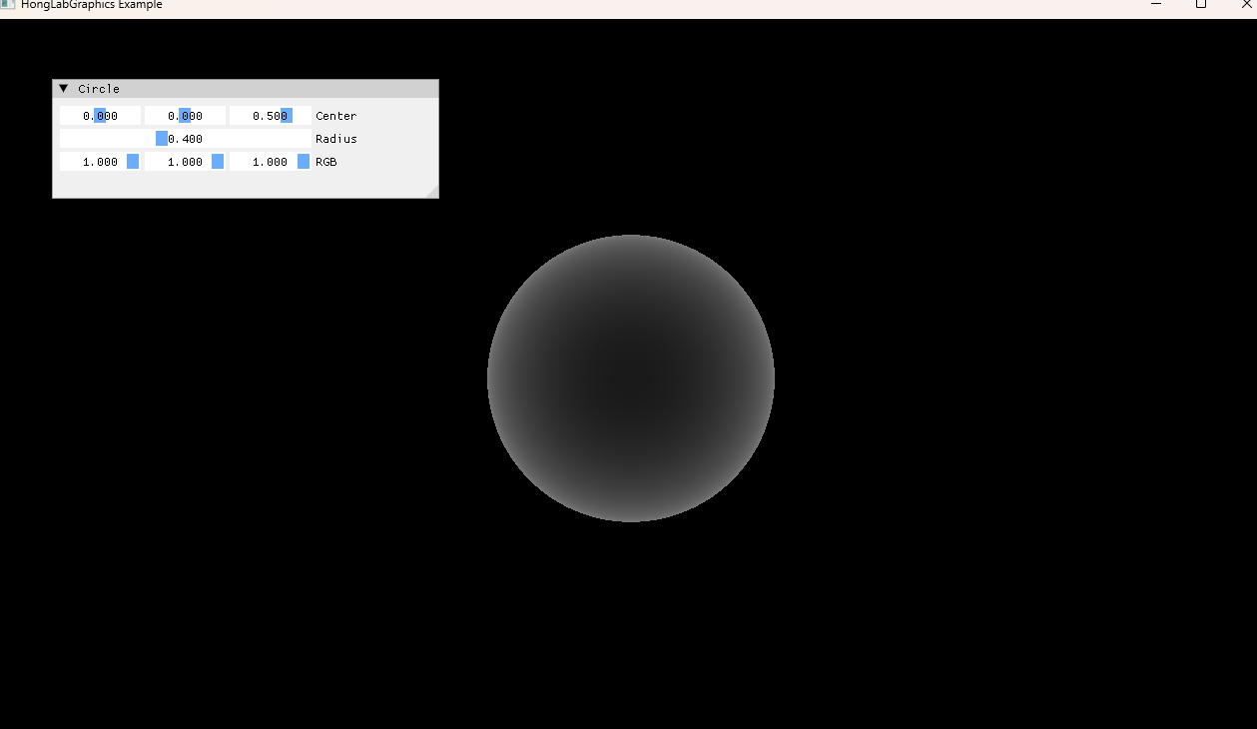Viewport: 1257px width, 729px height.
Task: Click the Circle panel title bar
Action: point(246,89)
